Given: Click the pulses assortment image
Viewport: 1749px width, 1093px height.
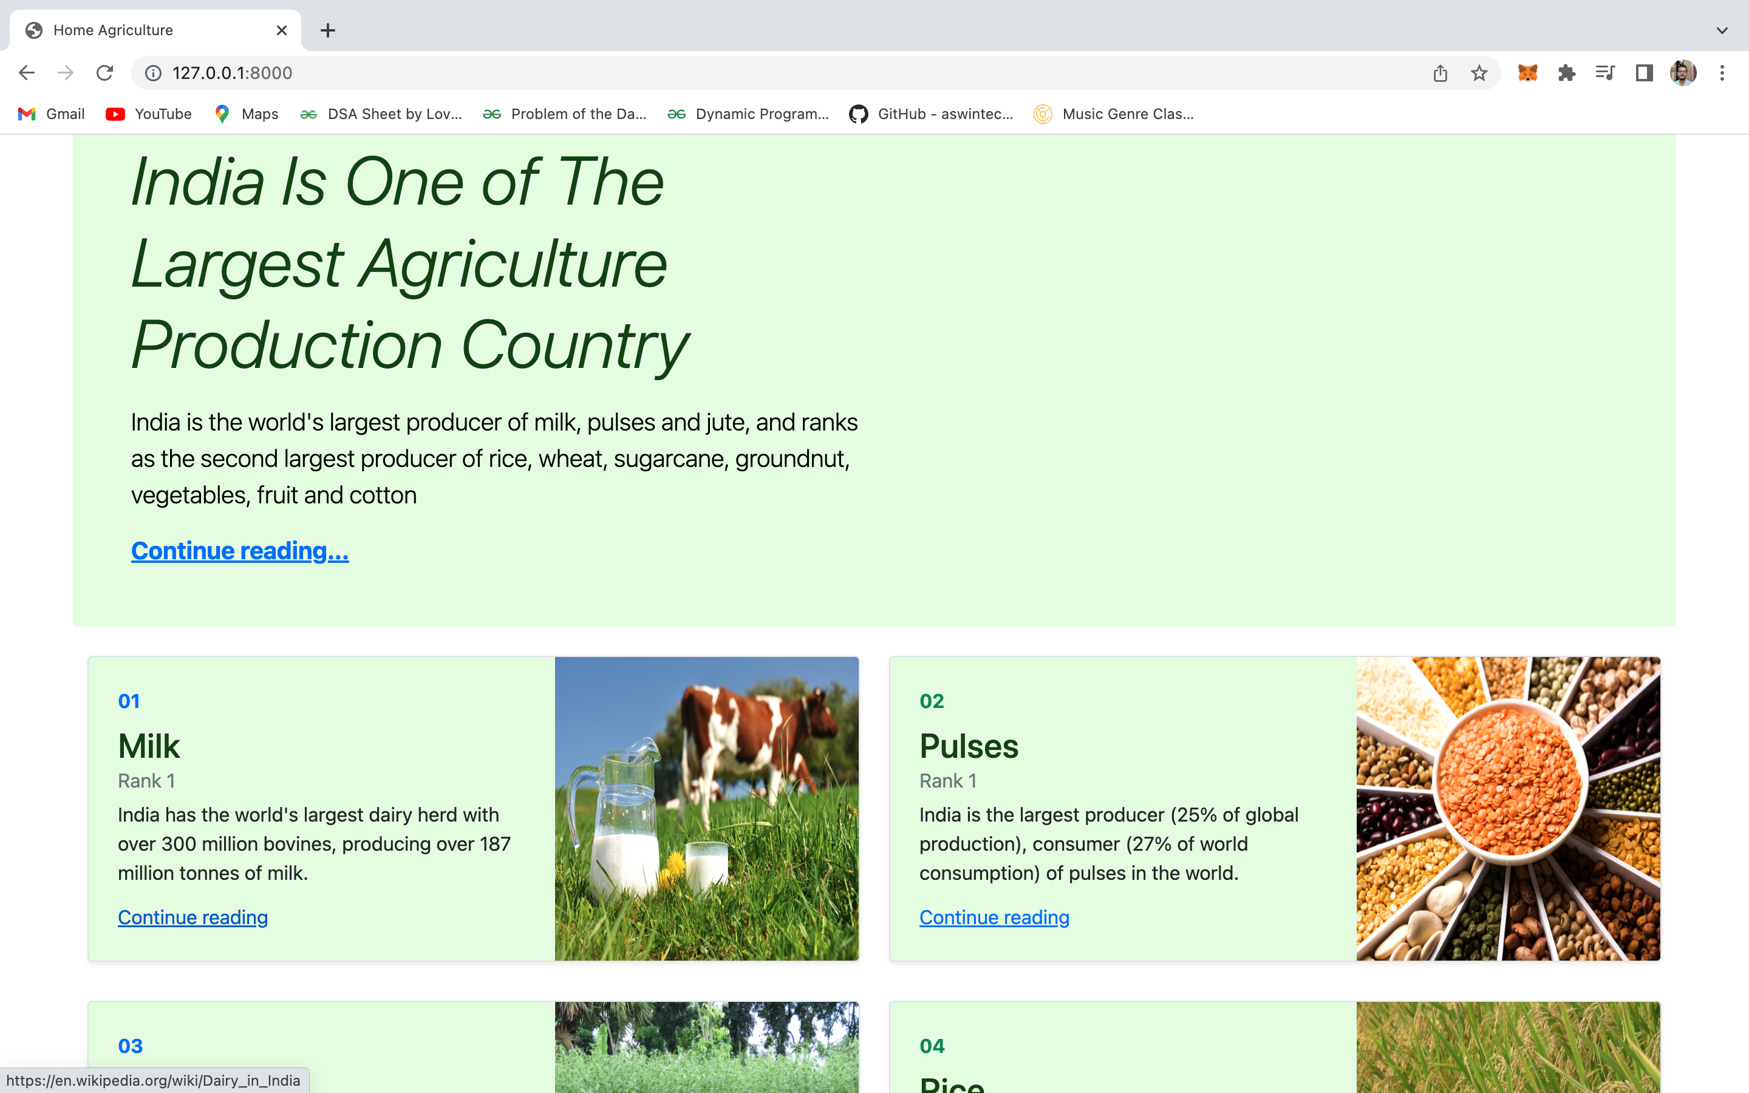Looking at the screenshot, I should 1509,809.
